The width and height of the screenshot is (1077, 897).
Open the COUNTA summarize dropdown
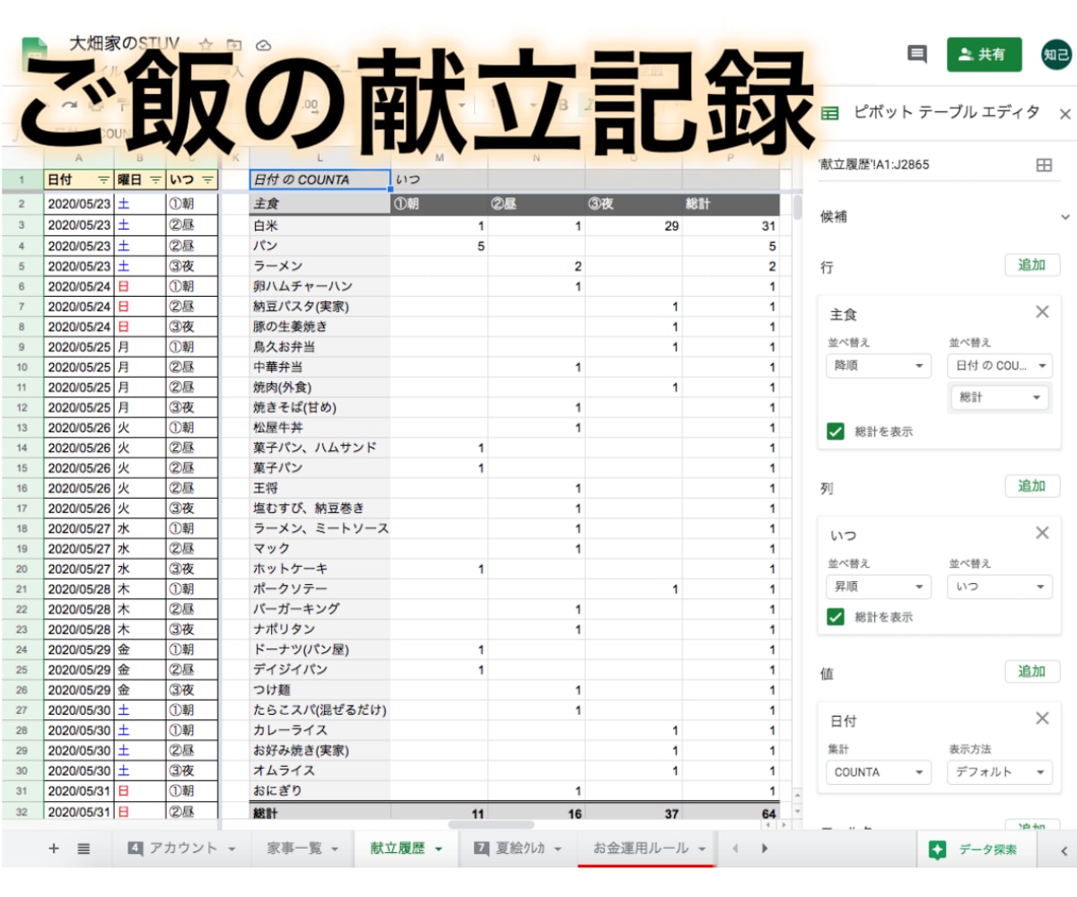[880, 772]
